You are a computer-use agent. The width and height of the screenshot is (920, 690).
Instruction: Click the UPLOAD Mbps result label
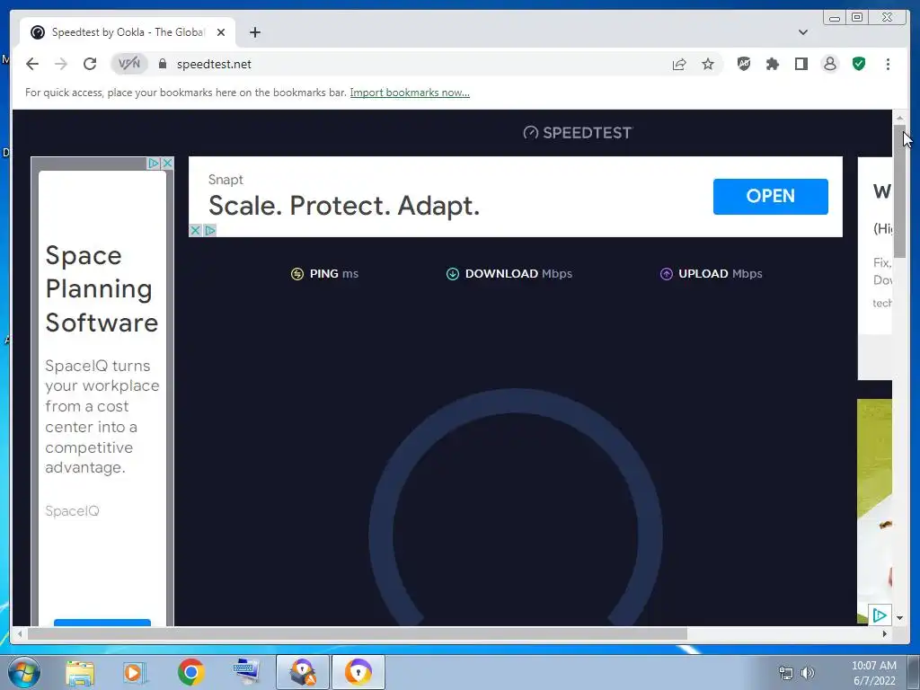(x=721, y=274)
